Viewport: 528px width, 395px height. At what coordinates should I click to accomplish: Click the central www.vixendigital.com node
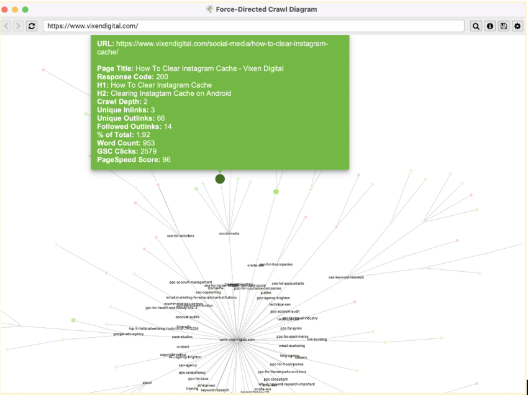point(237,340)
